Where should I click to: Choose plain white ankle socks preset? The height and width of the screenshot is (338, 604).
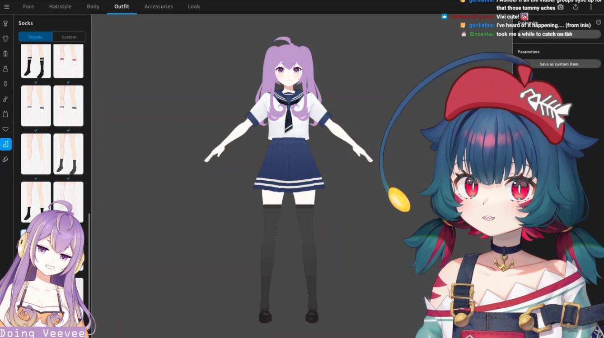(x=36, y=154)
